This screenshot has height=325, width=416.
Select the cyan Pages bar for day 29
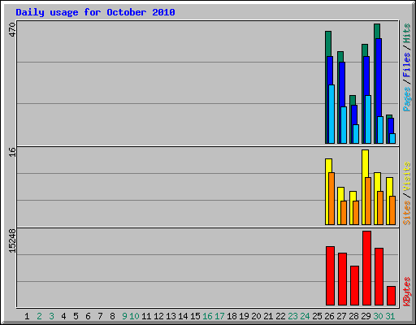click(368, 119)
